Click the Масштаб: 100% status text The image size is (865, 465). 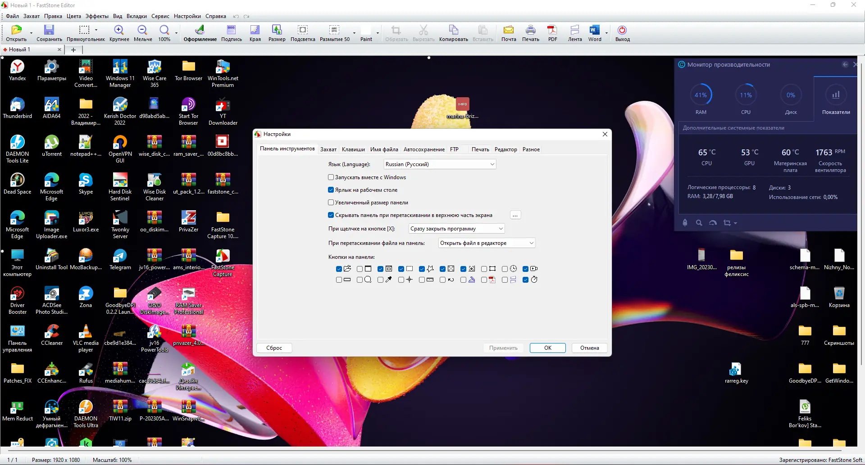[x=112, y=460]
